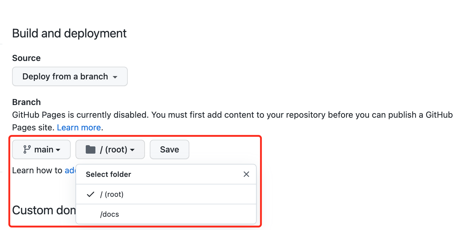Open the Learn more link

[79, 128]
